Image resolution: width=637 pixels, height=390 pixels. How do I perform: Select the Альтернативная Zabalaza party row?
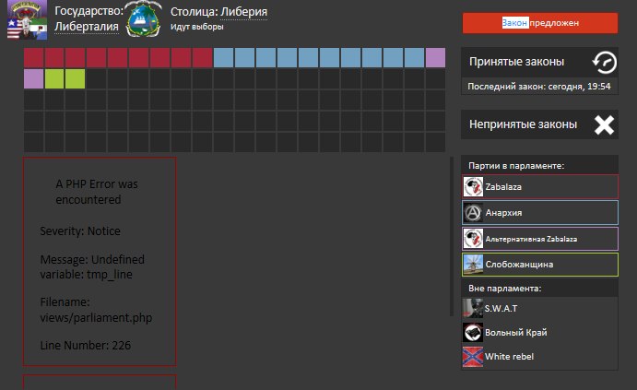(x=540, y=239)
